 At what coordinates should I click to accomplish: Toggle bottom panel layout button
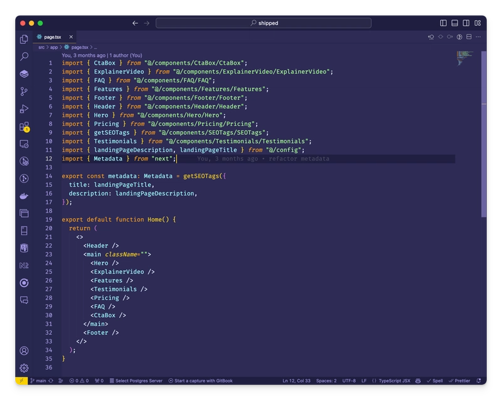coord(454,23)
